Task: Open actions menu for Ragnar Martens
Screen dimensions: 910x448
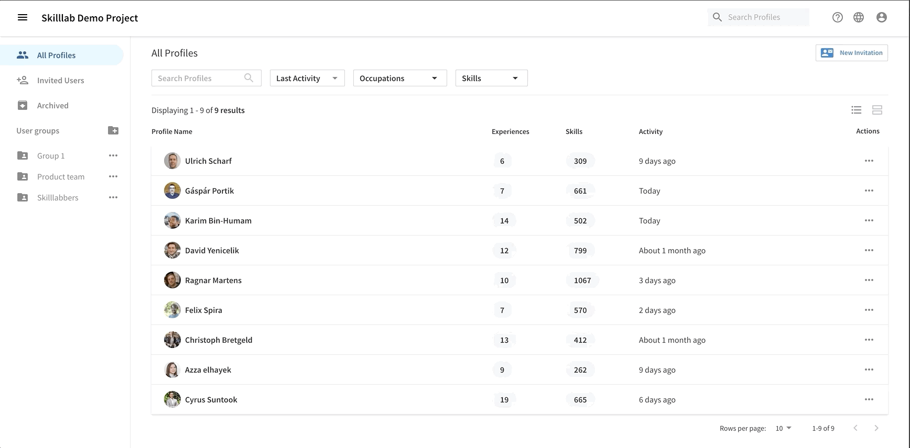Action: pos(869,280)
